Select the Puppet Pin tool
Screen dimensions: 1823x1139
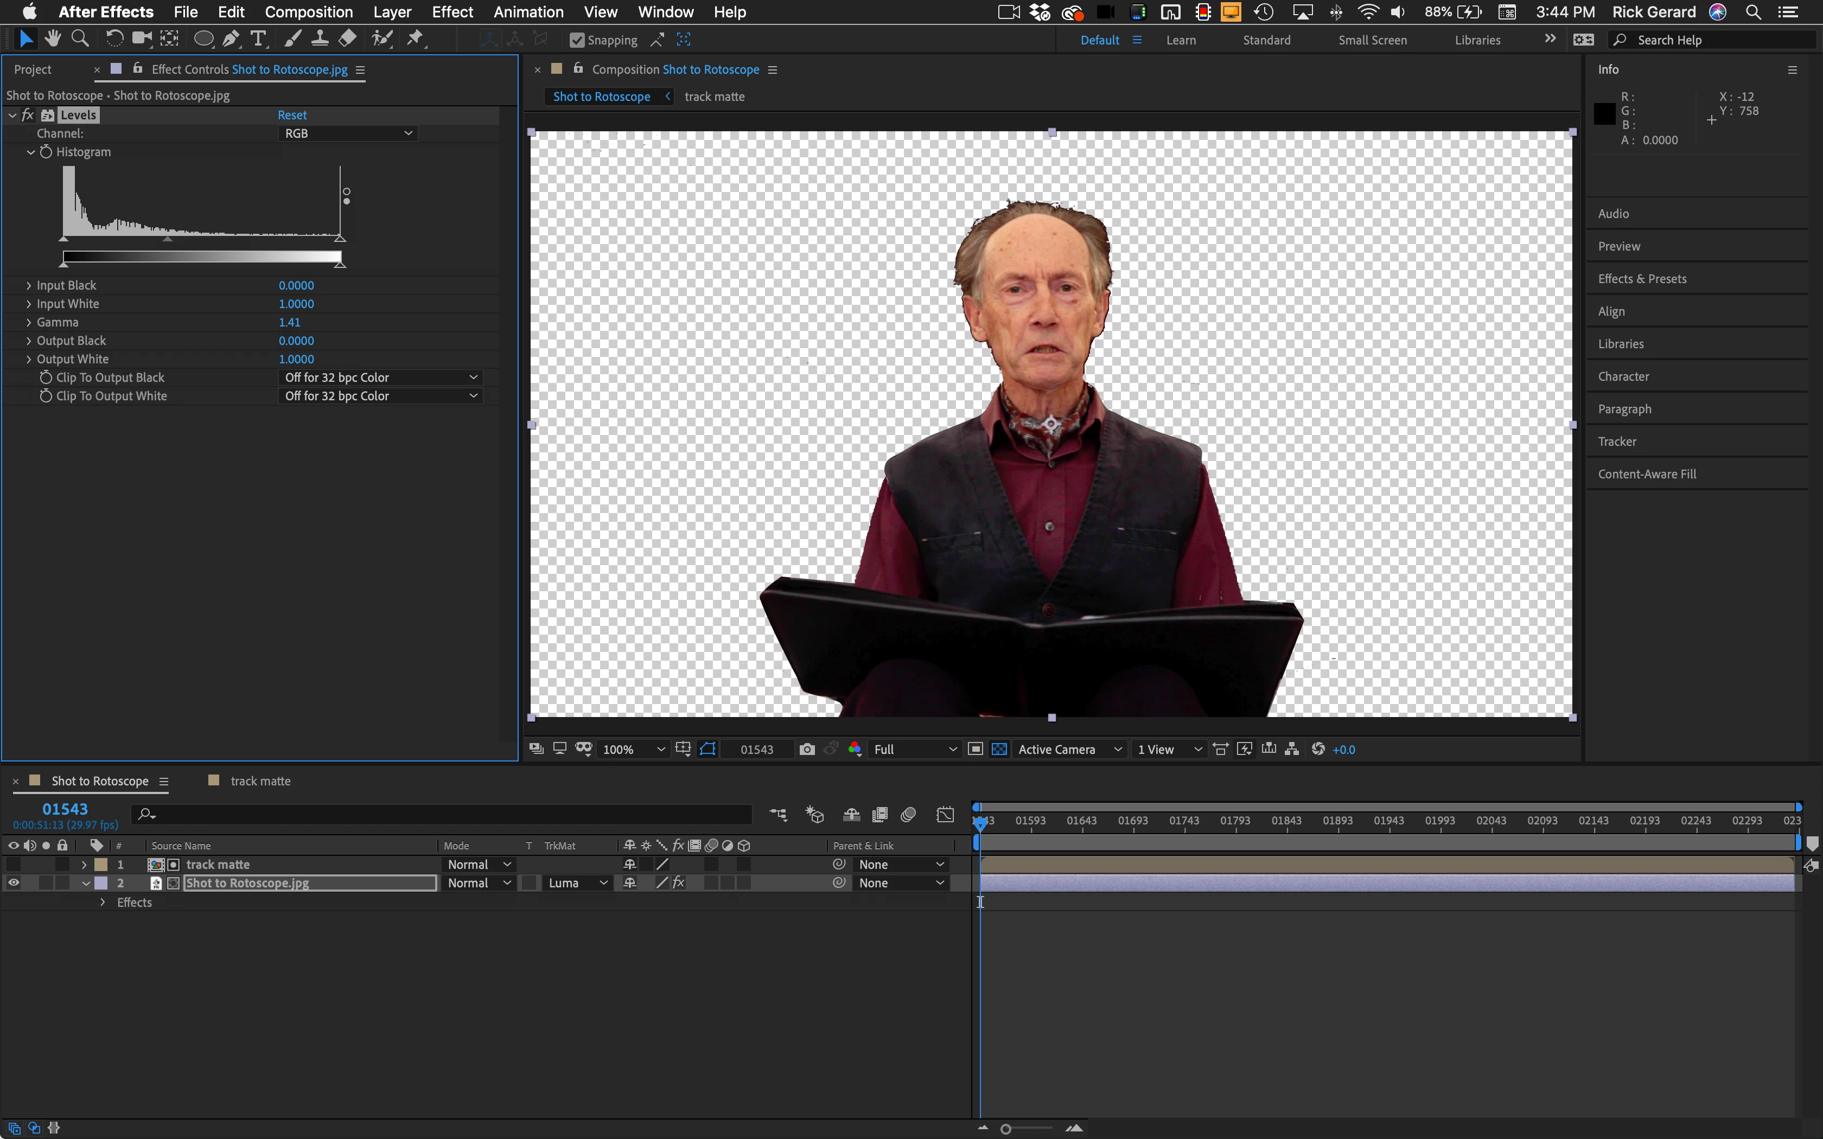point(415,39)
